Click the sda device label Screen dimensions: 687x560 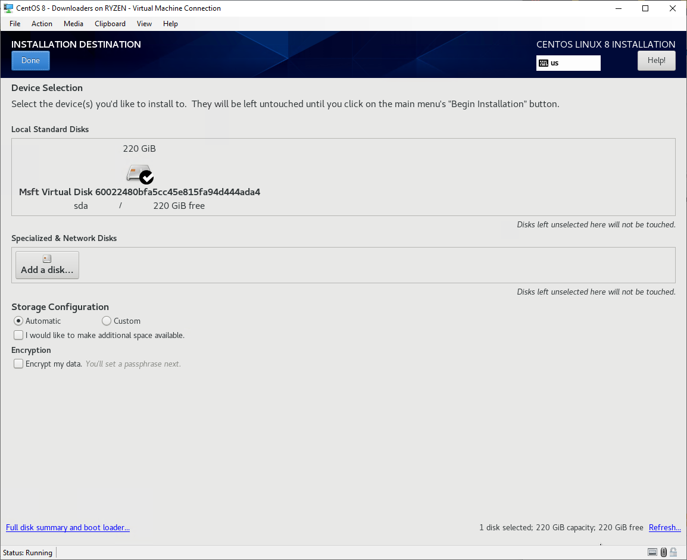pyautogui.click(x=80, y=206)
